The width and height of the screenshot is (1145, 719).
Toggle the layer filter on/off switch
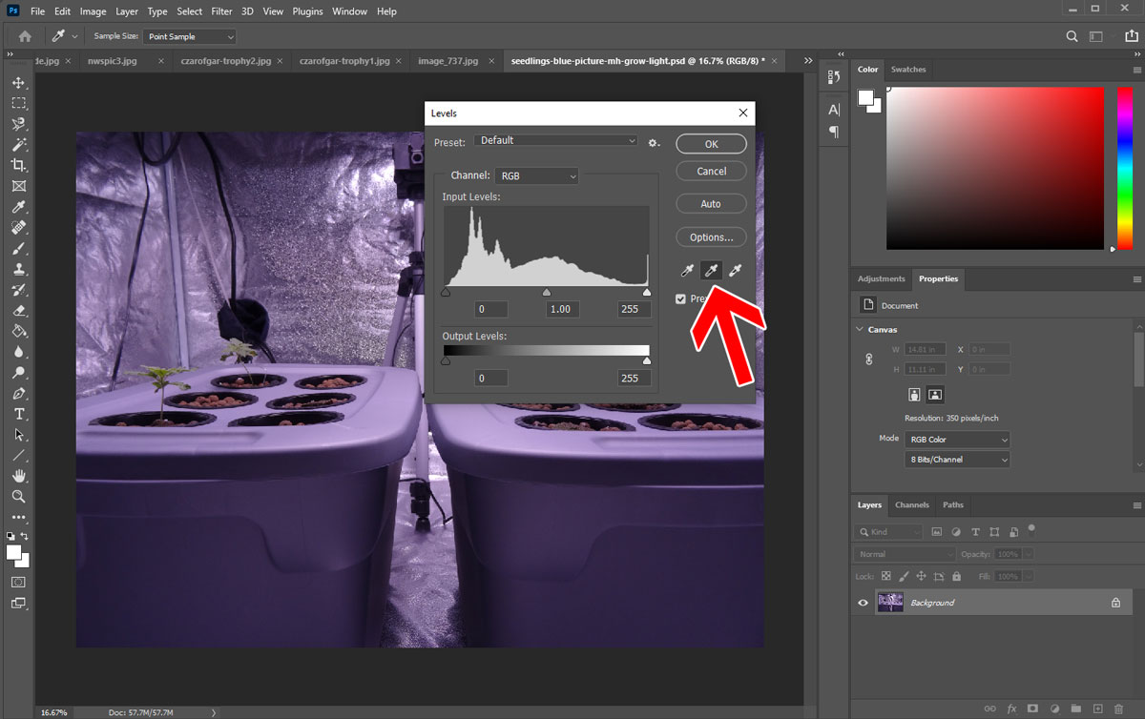click(1031, 528)
